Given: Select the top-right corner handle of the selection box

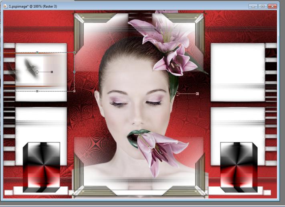Looking at the screenshot, I should [74, 53].
